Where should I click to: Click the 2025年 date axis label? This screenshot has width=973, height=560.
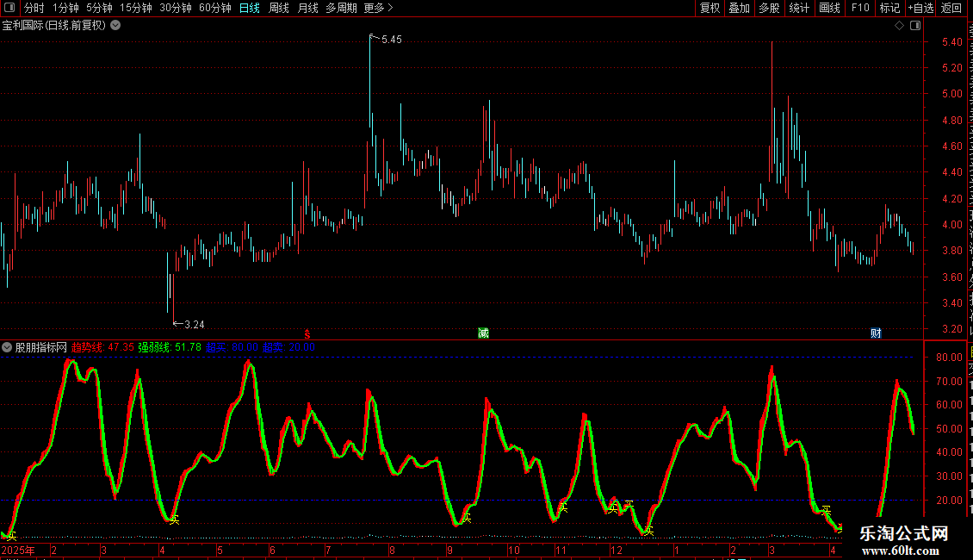[x=19, y=551]
